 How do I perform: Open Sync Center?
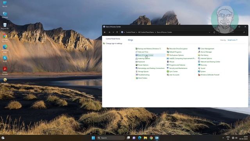pyautogui.click(x=172, y=72)
